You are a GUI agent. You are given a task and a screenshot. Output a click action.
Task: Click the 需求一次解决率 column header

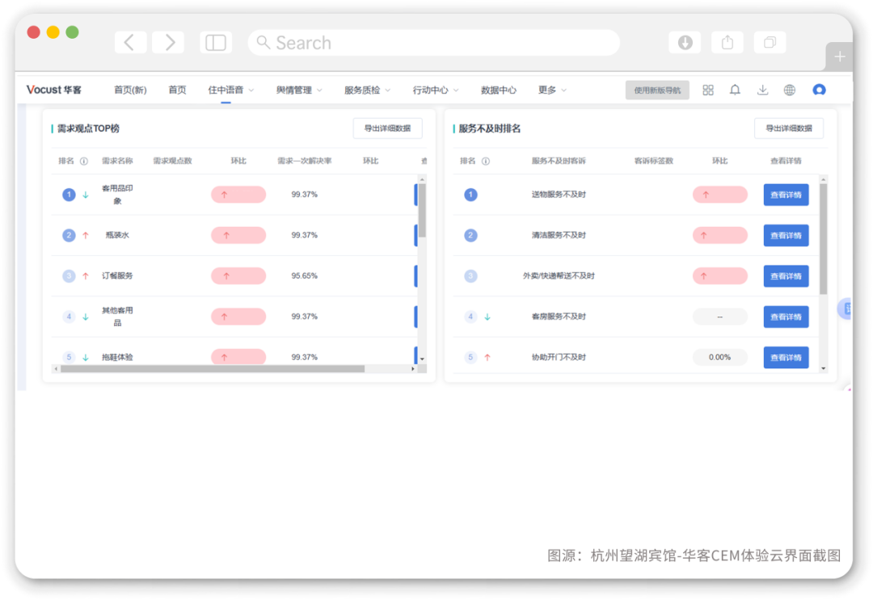tap(305, 162)
